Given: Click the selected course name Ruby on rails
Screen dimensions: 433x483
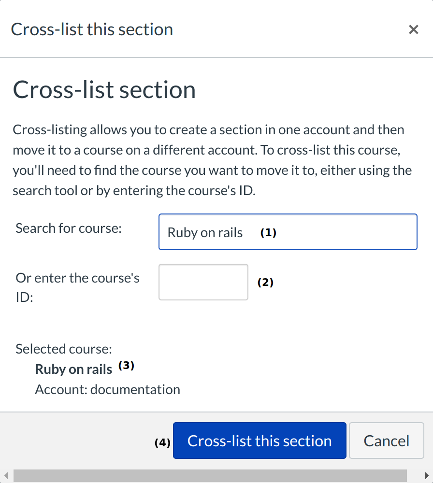Looking at the screenshot, I should (73, 369).
